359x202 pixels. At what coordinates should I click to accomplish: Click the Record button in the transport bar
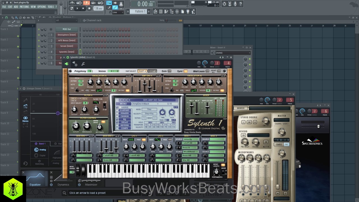pos(89,8)
